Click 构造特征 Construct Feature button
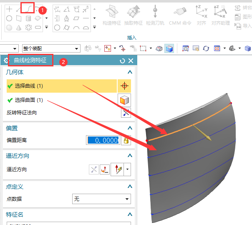The image size is (252, 225). (x=112, y=15)
